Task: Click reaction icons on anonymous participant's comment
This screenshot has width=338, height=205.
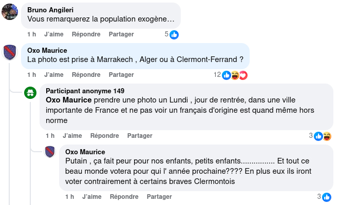Action: [x=322, y=136]
